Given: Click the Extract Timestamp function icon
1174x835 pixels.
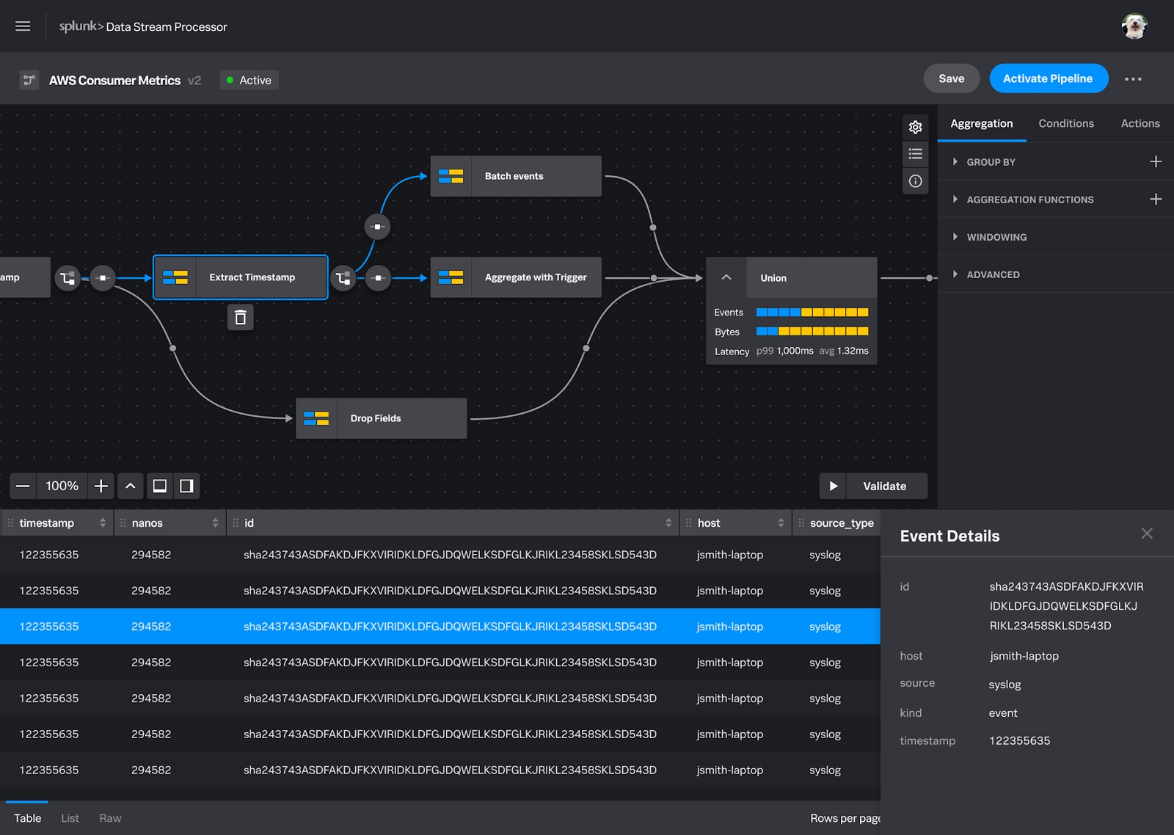Looking at the screenshot, I should pos(175,277).
